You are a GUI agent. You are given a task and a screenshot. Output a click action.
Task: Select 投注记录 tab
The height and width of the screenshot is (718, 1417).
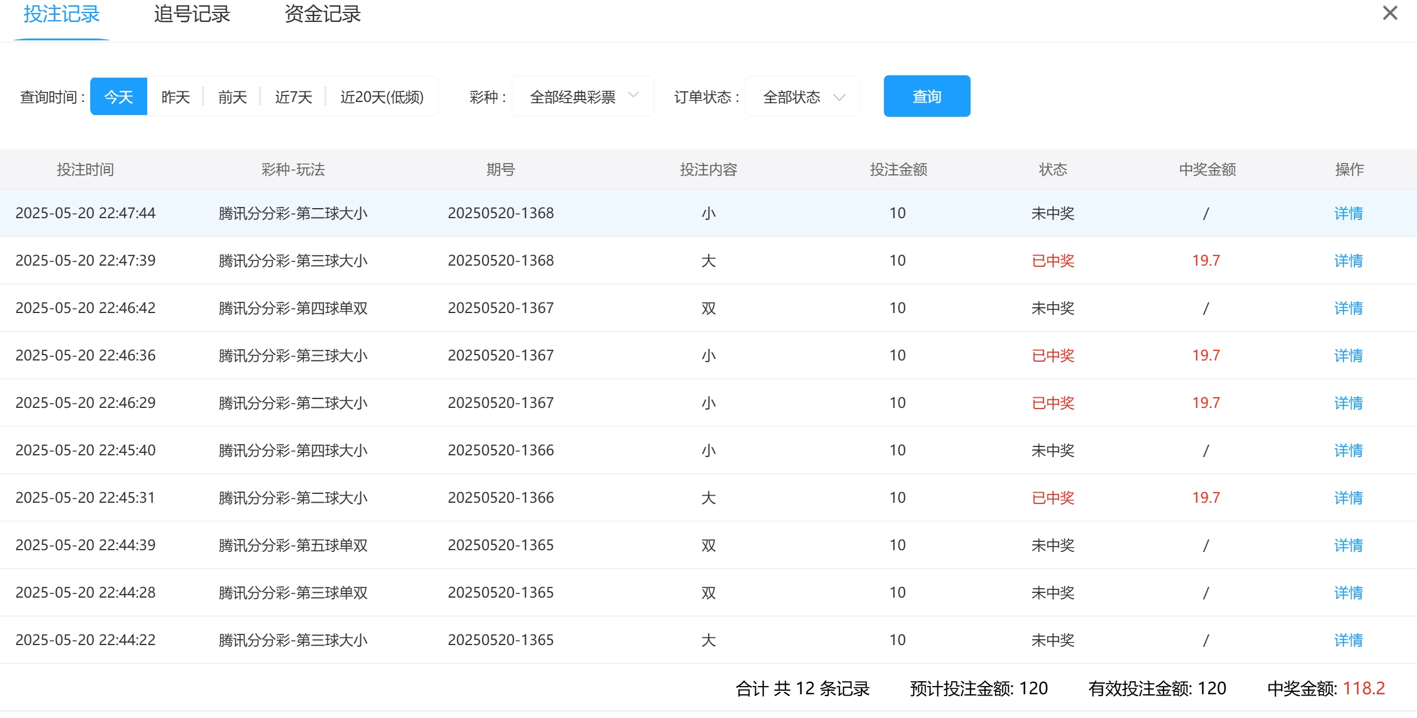(62, 14)
